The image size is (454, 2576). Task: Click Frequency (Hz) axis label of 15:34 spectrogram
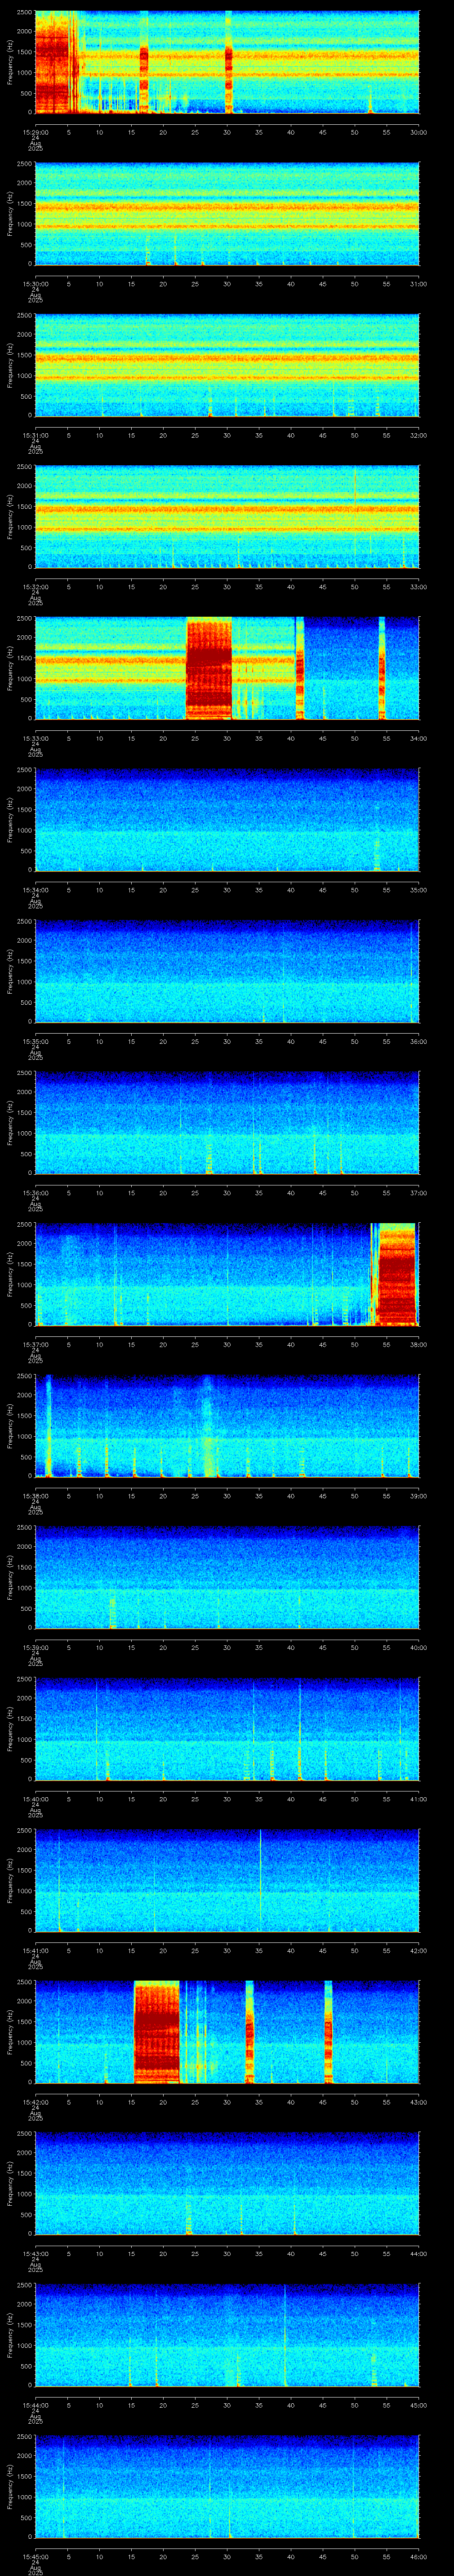pyautogui.click(x=10, y=819)
